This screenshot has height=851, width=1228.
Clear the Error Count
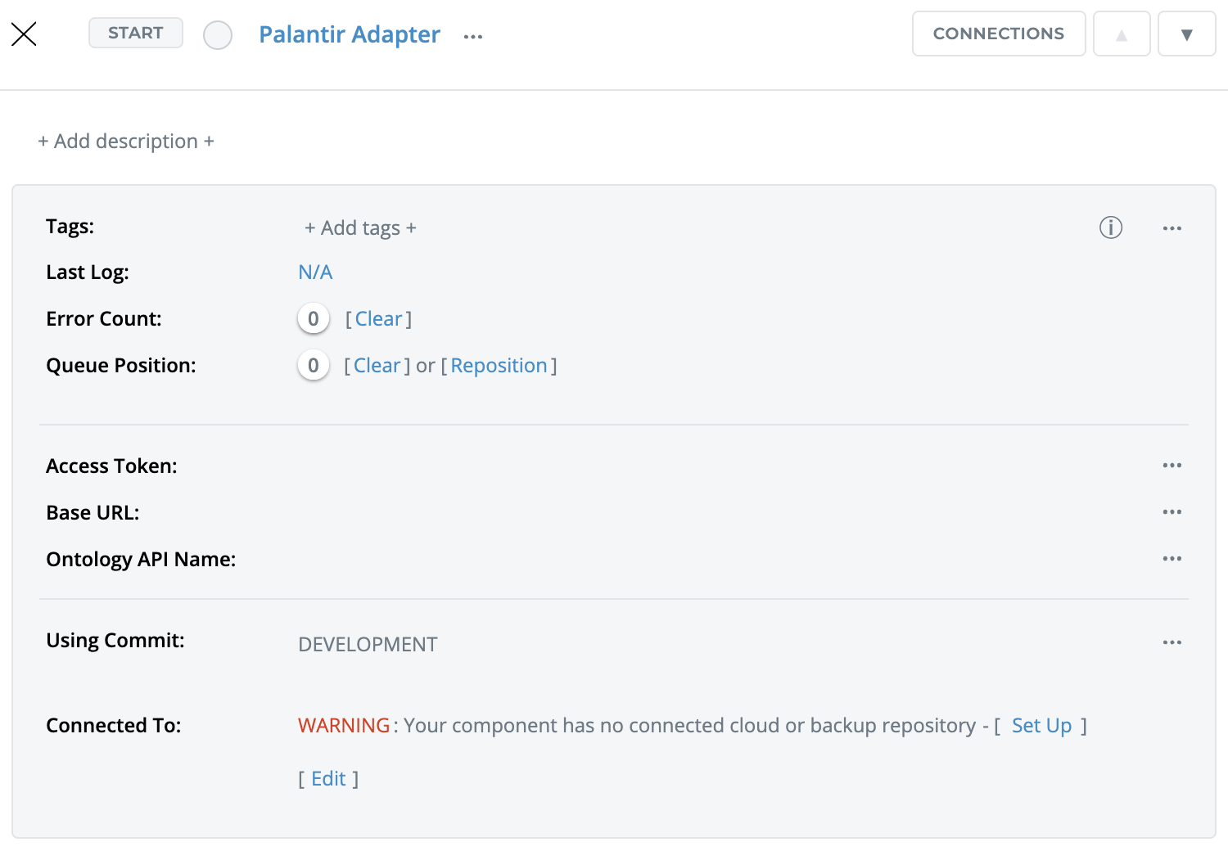click(378, 319)
